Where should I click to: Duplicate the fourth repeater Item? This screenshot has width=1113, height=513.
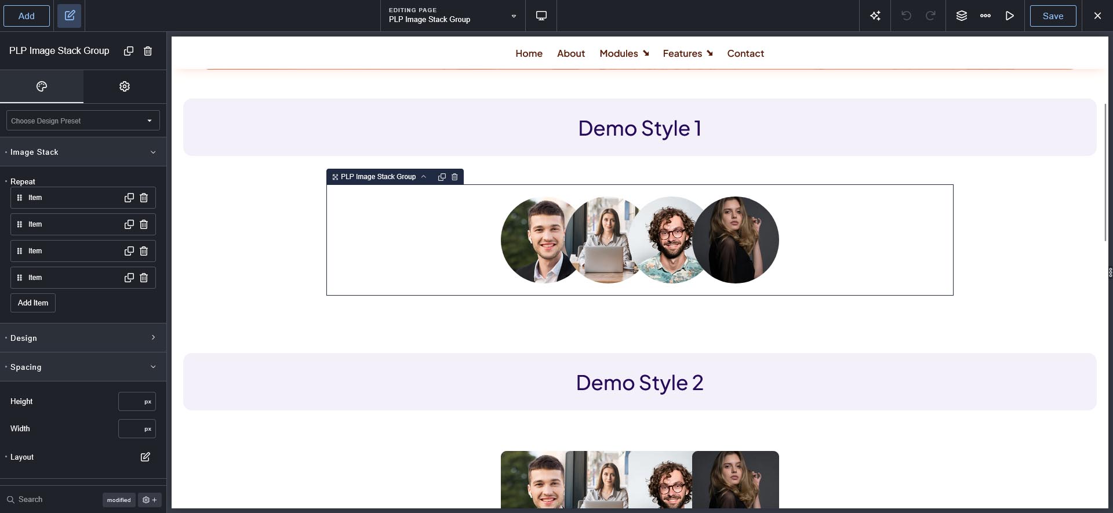[x=129, y=278]
